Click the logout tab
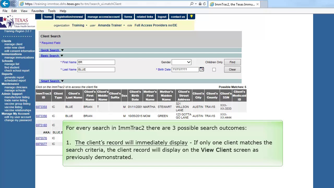Viewport: 334px width, 188px height. coord(162,17)
